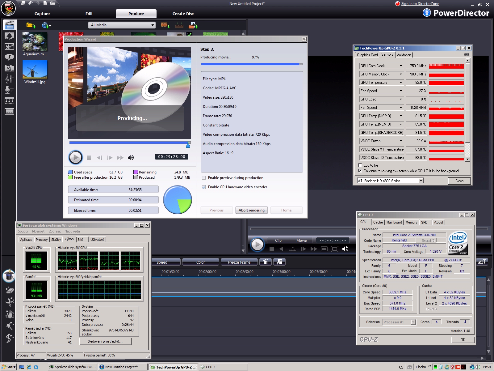The image size is (494, 371).
Task: Launch the Magic Movie Wizard hat icon
Action: pos(9,275)
